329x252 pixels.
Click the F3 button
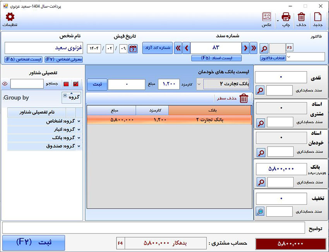[290, 48]
